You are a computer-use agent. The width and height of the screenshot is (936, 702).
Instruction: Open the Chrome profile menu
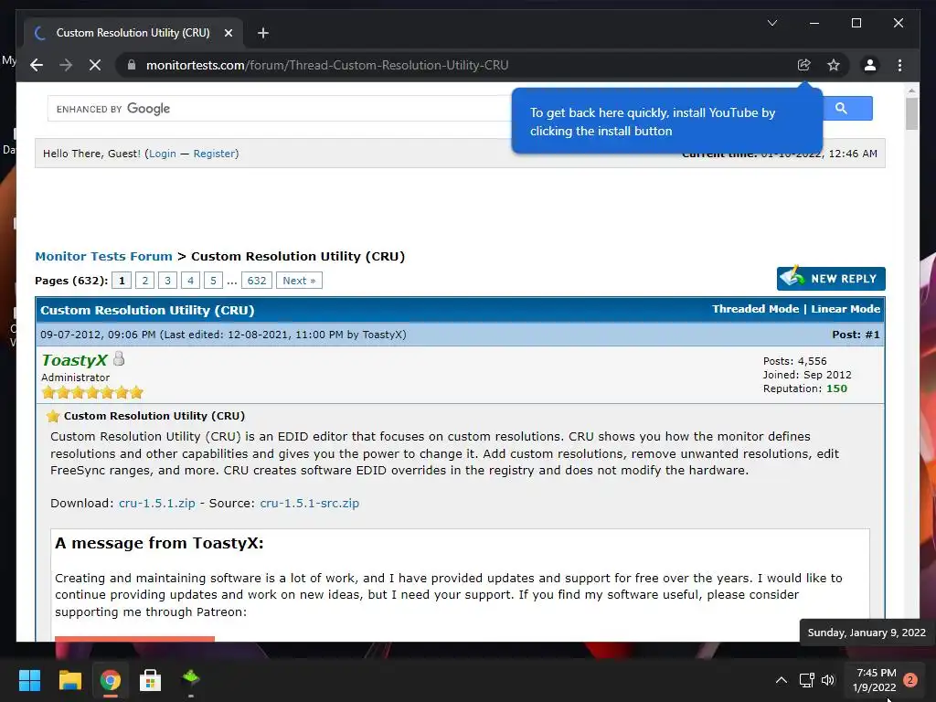(870, 65)
